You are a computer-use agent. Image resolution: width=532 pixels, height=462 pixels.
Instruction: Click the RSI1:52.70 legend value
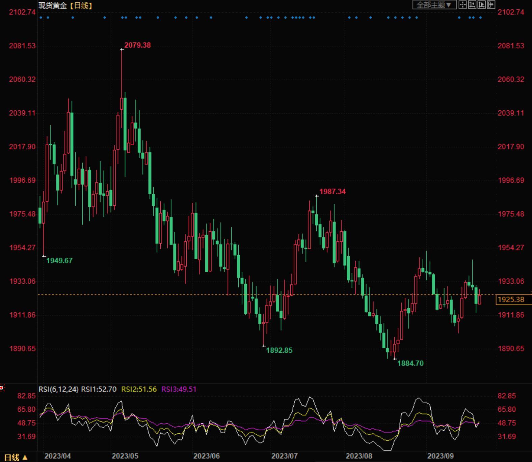99,389
